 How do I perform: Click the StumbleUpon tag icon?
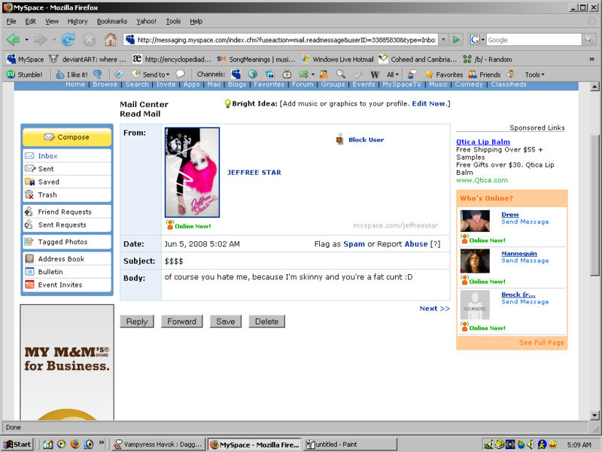tap(119, 74)
